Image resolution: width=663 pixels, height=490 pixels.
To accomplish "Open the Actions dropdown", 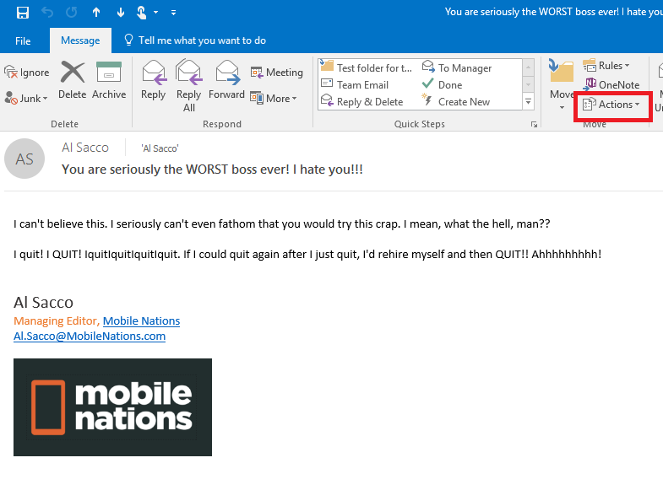I will coord(611,105).
